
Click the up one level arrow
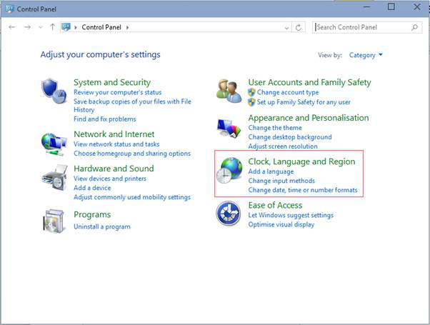[52, 27]
